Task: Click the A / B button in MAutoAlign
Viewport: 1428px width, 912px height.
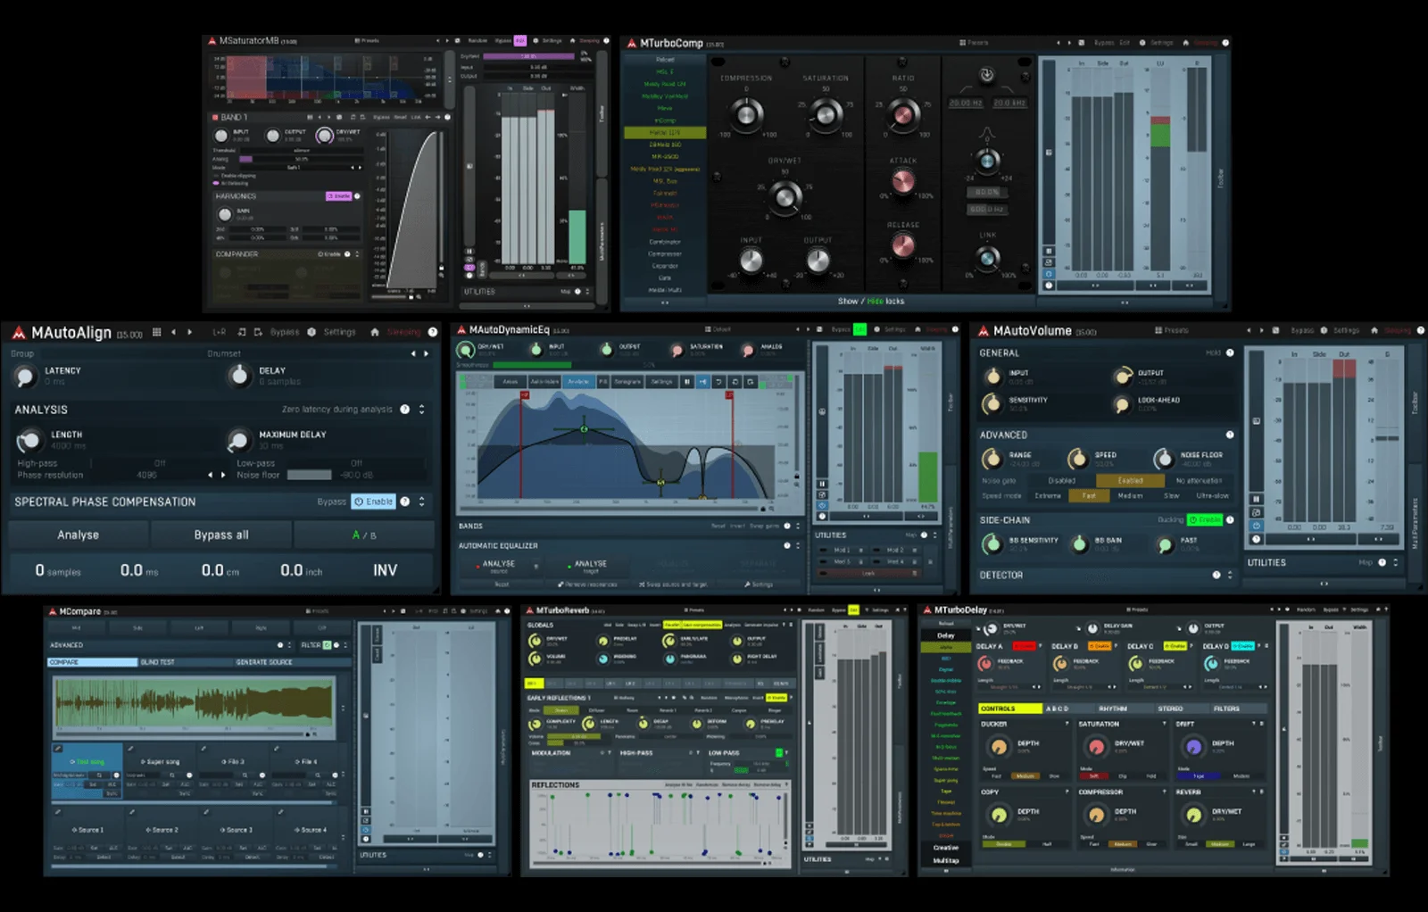Action: coord(364,535)
